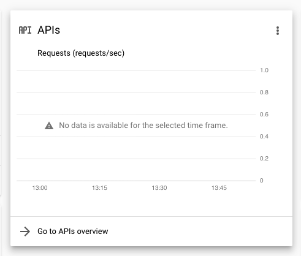Click the 0 baseline axis value
The height and width of the screenshot is (256, 301).
[x=261, y=181]
